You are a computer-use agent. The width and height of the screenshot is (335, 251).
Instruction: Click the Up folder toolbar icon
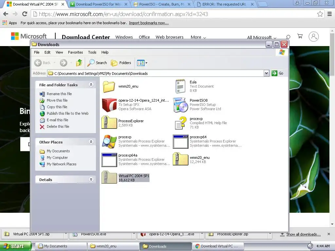[x=79, y=63]
